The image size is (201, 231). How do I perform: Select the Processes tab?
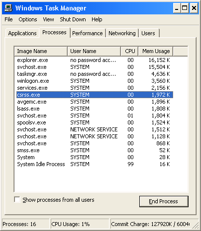54,32
